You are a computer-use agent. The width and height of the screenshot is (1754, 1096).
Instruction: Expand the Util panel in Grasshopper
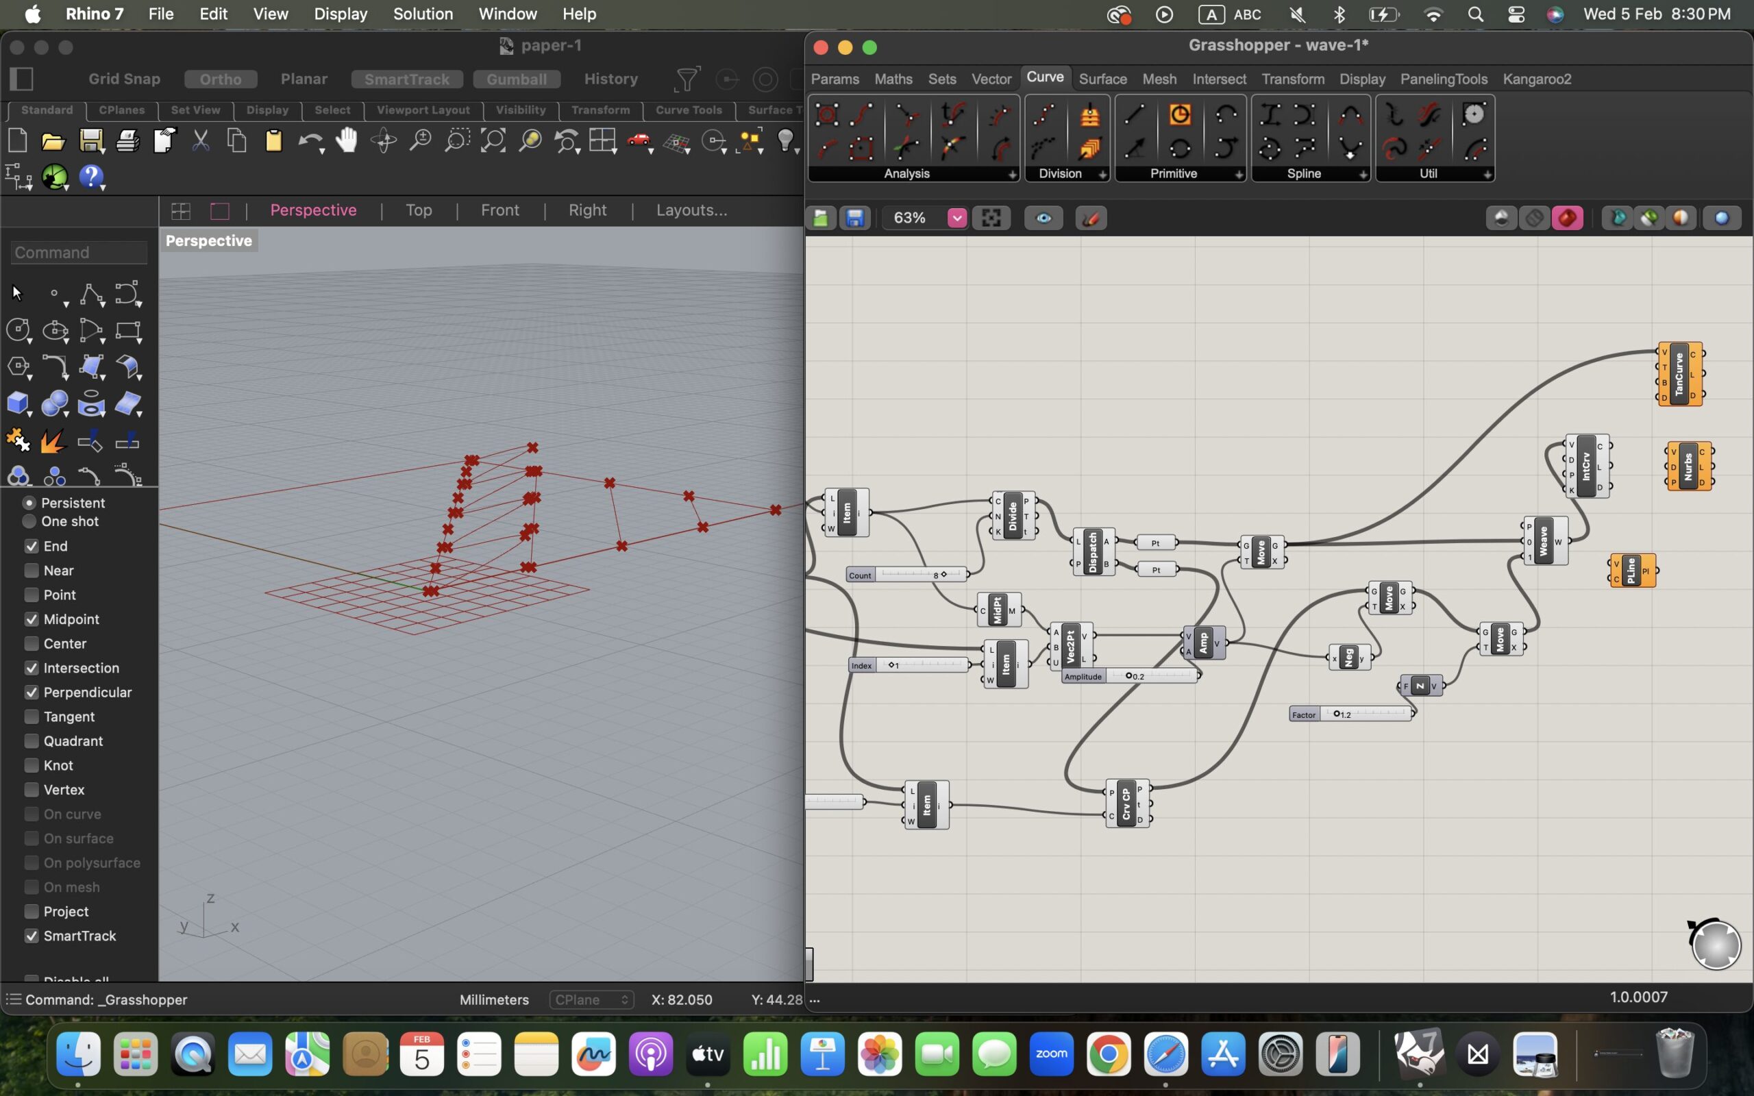pyautogui.click(x=1487, y=175)
